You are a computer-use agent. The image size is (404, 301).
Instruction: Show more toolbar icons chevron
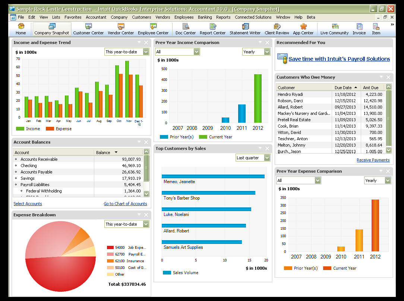(392, 25)
